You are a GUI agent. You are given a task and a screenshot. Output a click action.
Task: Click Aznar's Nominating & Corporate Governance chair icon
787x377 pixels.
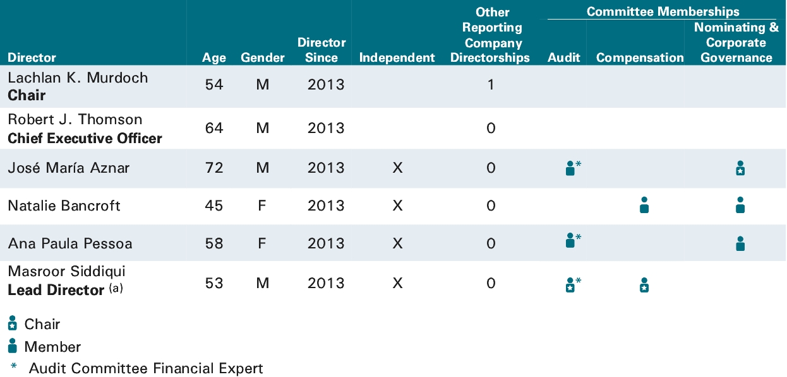740,168
